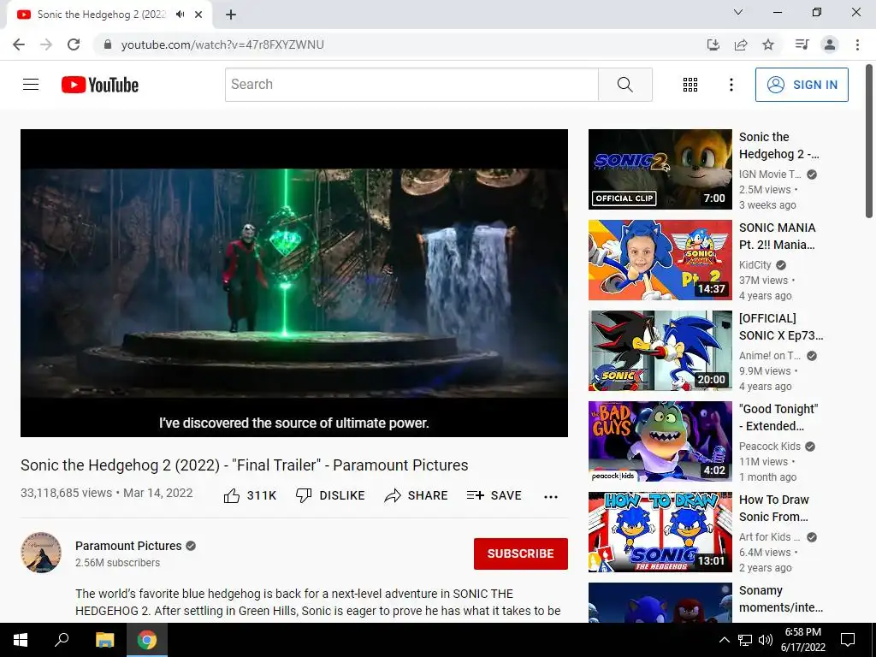Click Chrome icon in taskbar

coord(147,640)
